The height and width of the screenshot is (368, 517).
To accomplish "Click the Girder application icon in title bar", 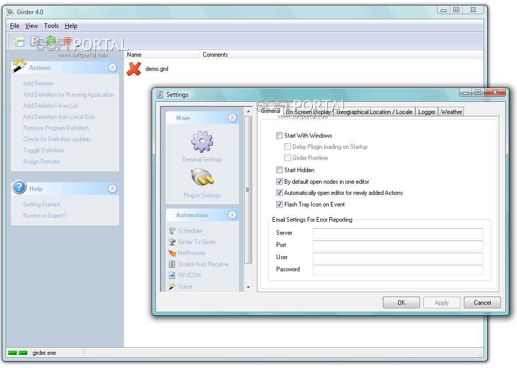I will pos(10,12).
